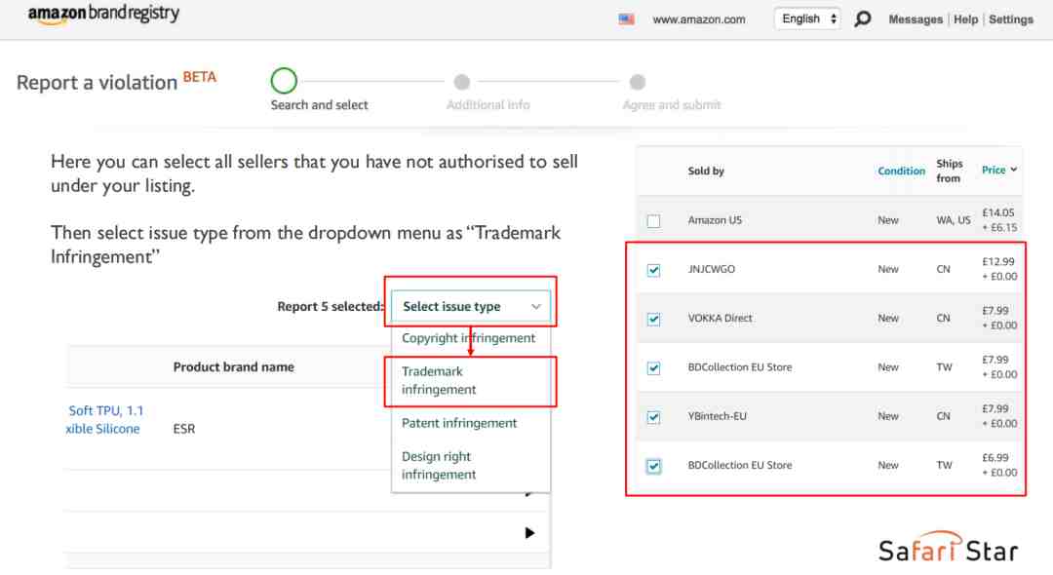Image resolution: width=1053 pixels, height=575 pixels.
Task: Click the US flag marketplace icon
Action: point(626,19)
